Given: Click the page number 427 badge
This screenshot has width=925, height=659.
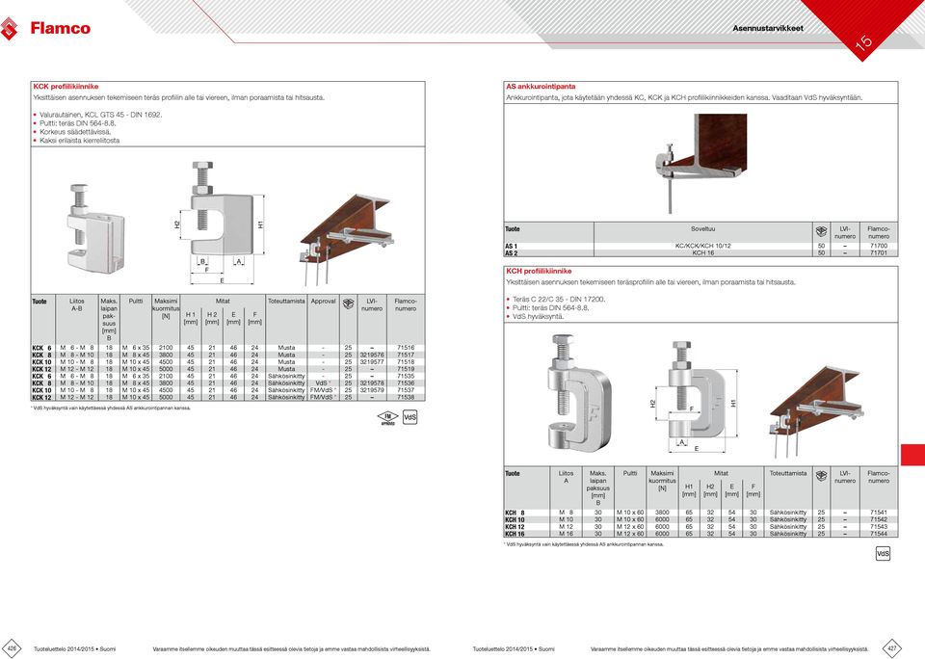Looking at the screenshot, I should tap(892, 647).
